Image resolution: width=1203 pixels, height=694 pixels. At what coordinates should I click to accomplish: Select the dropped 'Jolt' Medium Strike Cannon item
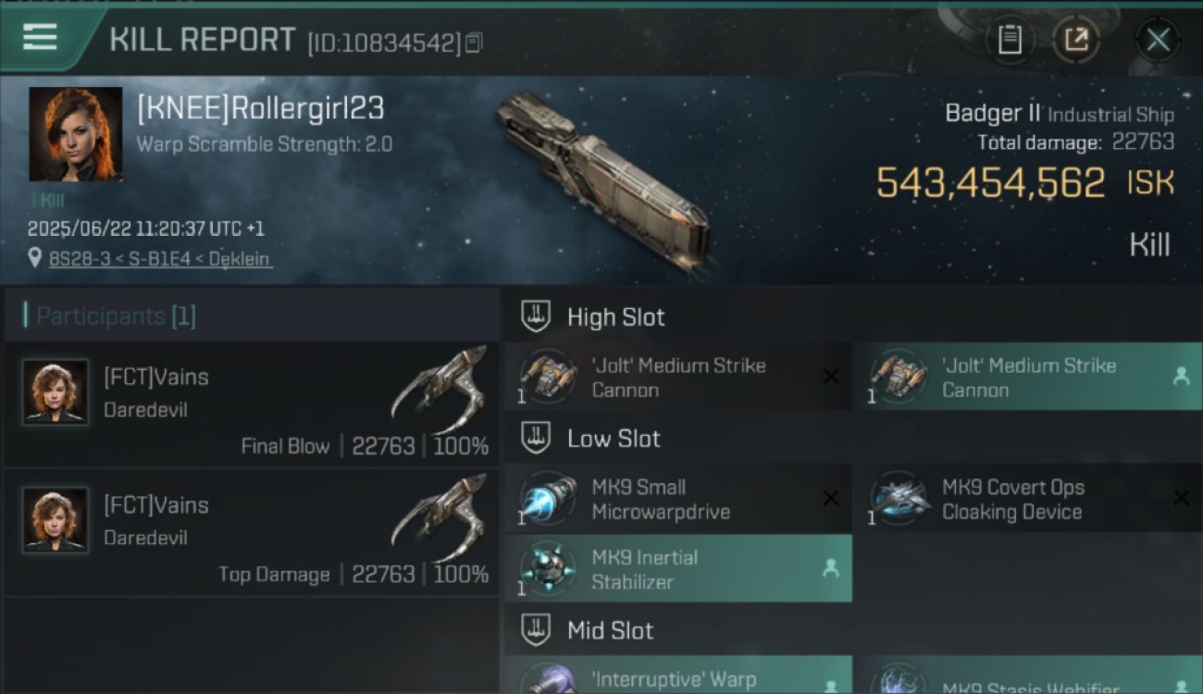1027,377
